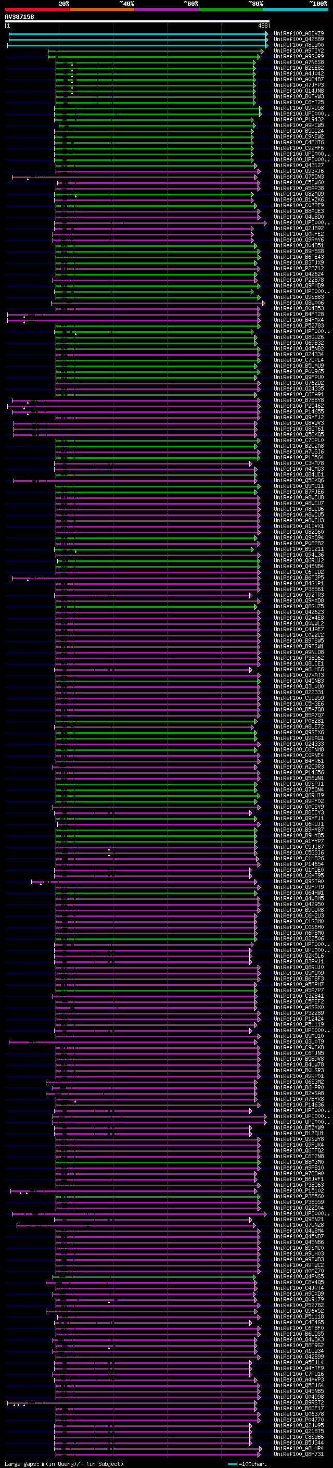This screenshot has height=1468, width=333.
Task: Select the UniRef100_Q75QN3 entry
Action: tap(299, 177)
